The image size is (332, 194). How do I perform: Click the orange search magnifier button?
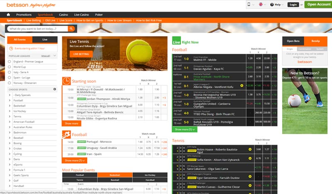(71, 29)
